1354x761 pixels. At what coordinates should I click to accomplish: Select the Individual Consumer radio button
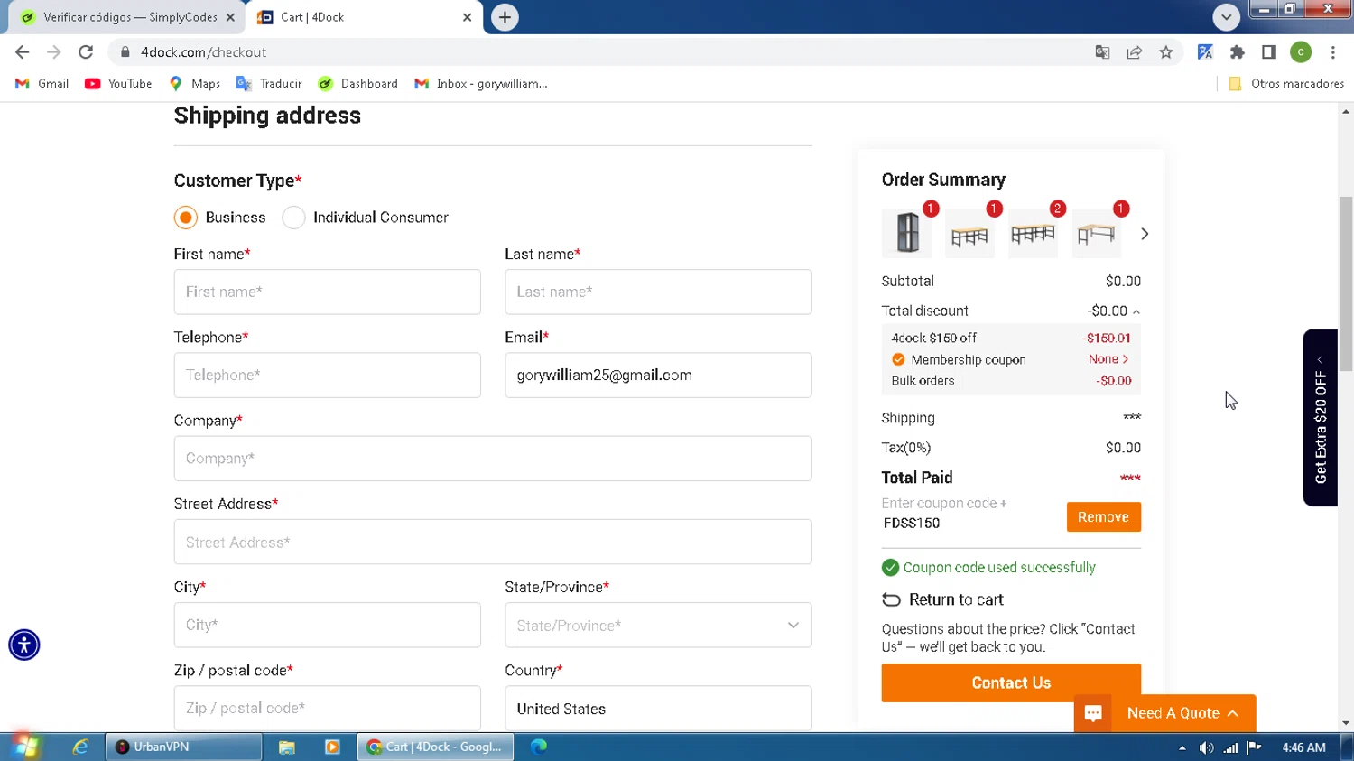pyautogui.click(x=293, y=218)
